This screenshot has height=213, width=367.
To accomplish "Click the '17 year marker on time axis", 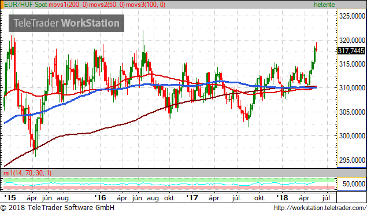I will pos(192,198).
